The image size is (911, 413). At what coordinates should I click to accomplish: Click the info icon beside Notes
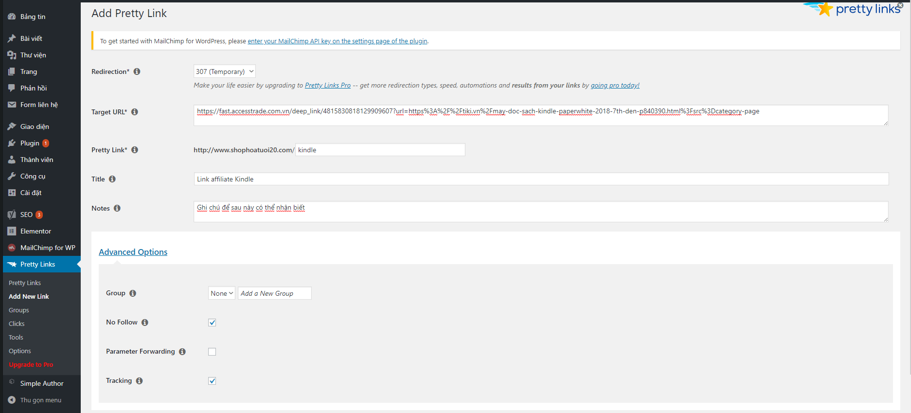click(117, 208)
